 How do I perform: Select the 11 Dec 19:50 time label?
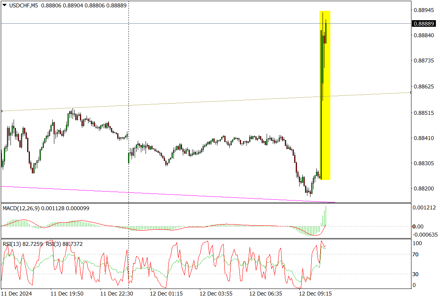click(x=67, y=294)
